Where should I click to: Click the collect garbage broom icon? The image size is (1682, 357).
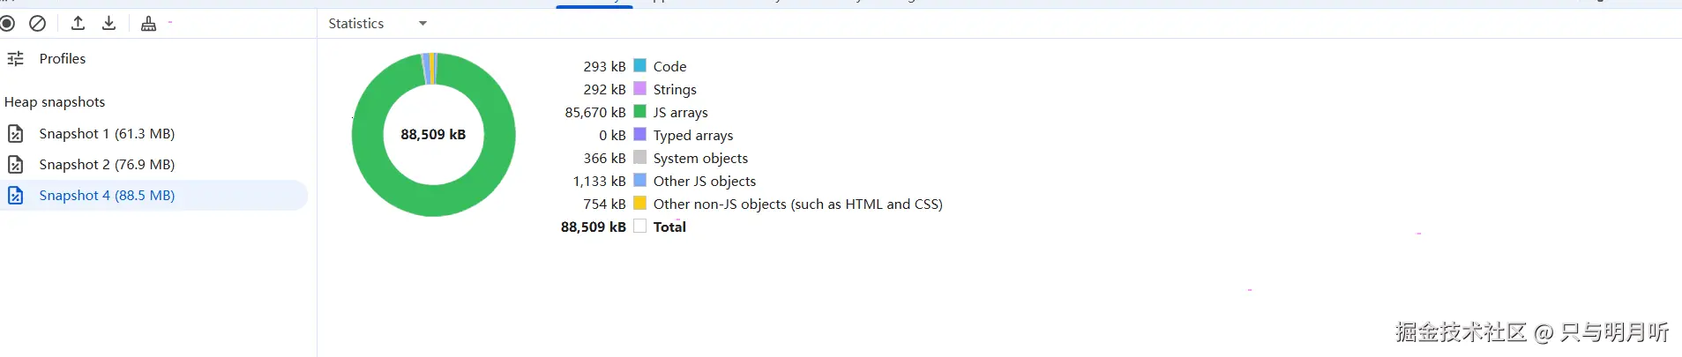[x=148, y=24]
